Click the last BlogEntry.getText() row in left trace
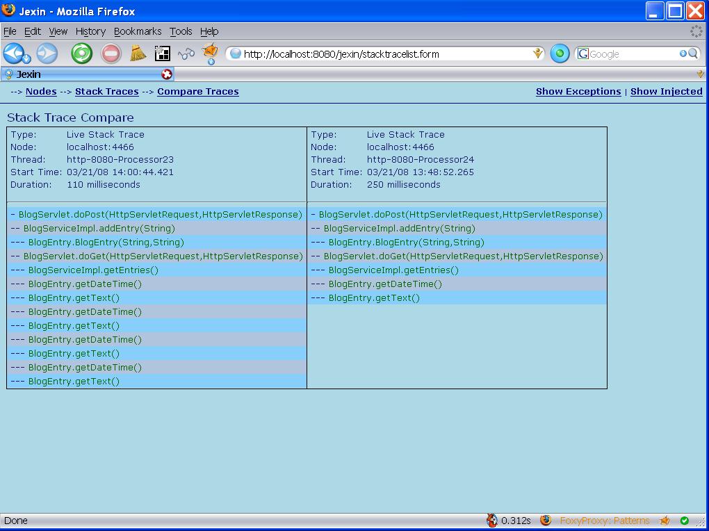 pos(156,382)
